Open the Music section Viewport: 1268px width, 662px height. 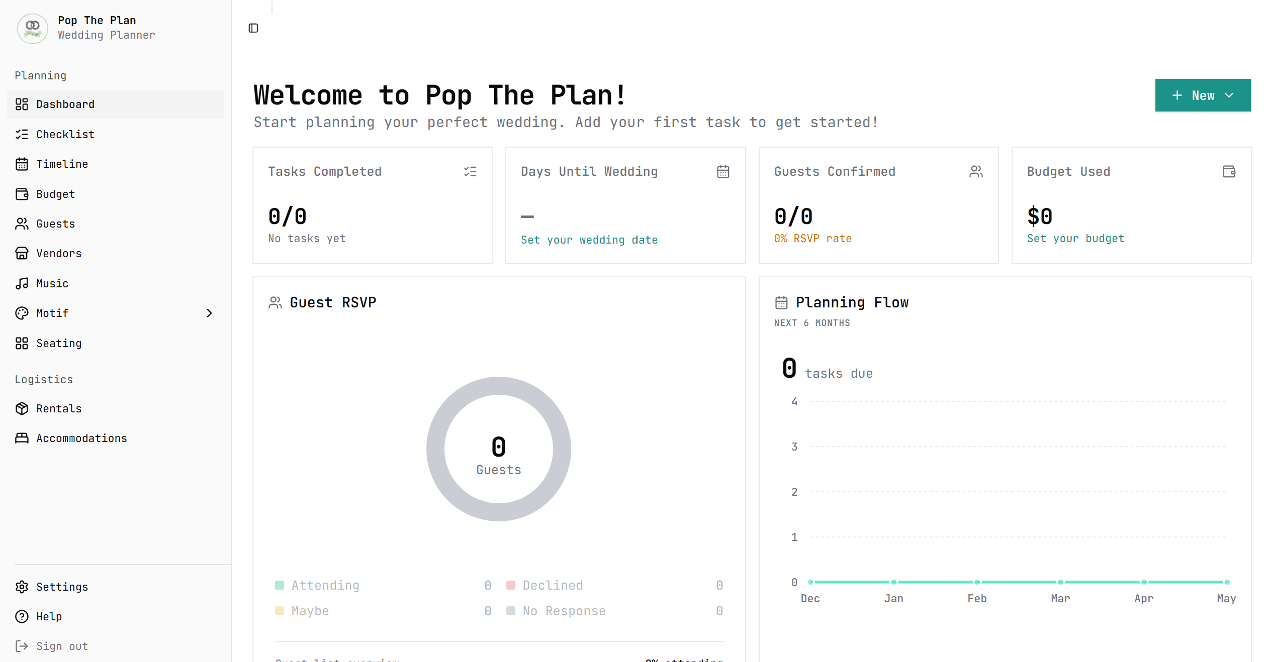52,283
